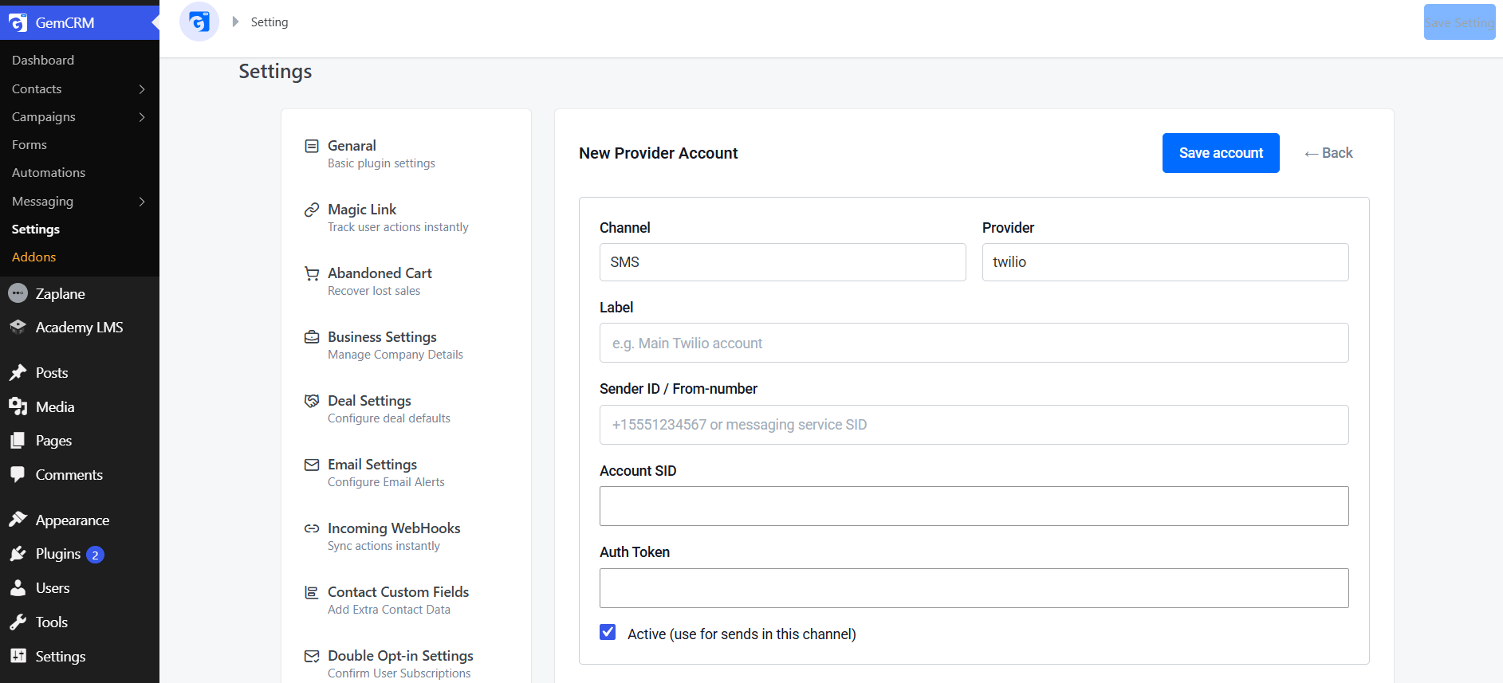
Task: Click the Magic Link chain icon
Action: pos(312,210)
